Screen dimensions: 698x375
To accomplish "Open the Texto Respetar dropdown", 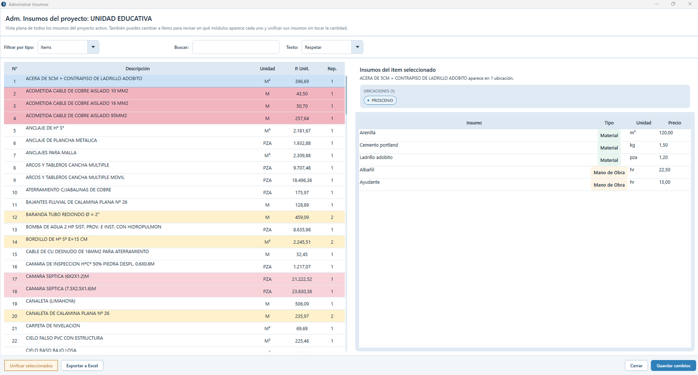I will pos(332,47).
